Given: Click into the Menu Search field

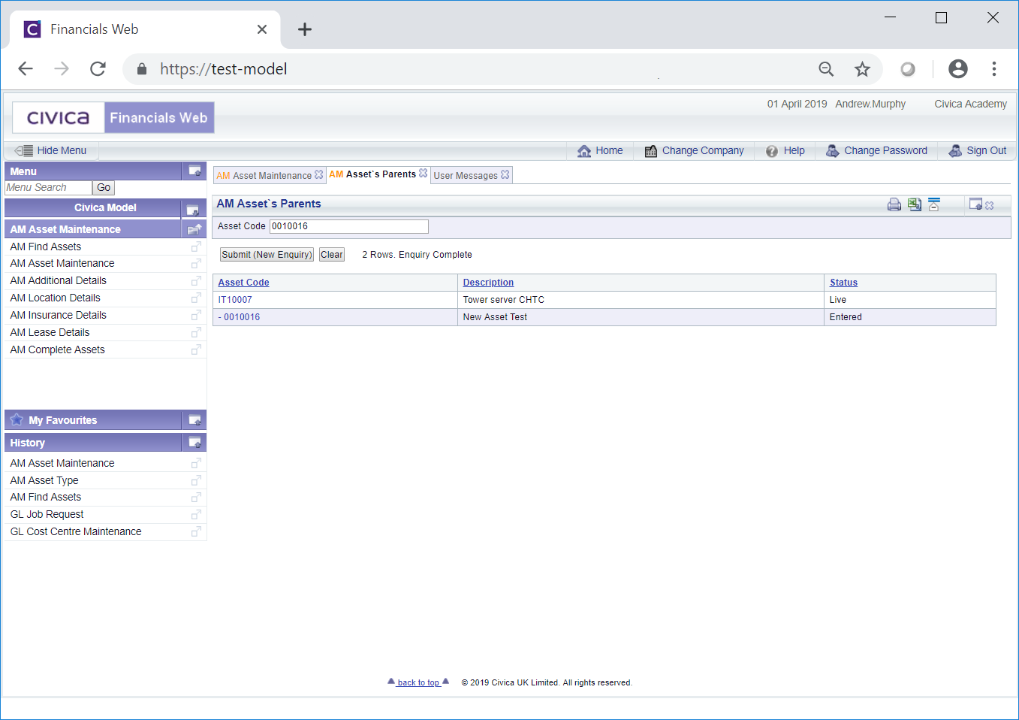Looking at the screenshot, I should 48,188.
